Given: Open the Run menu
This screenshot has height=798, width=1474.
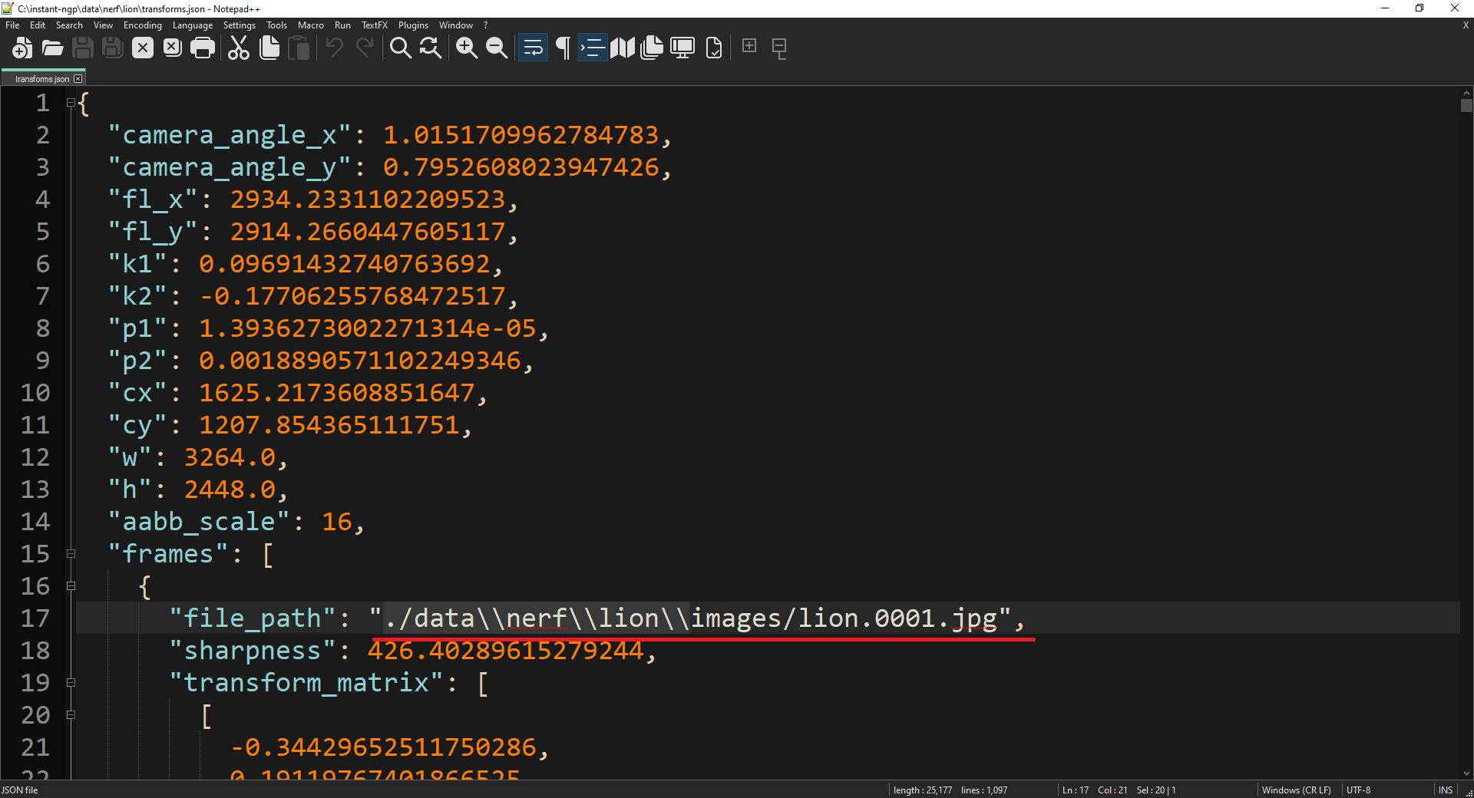Looking at the screenshot, I should [x=342, y=25].
